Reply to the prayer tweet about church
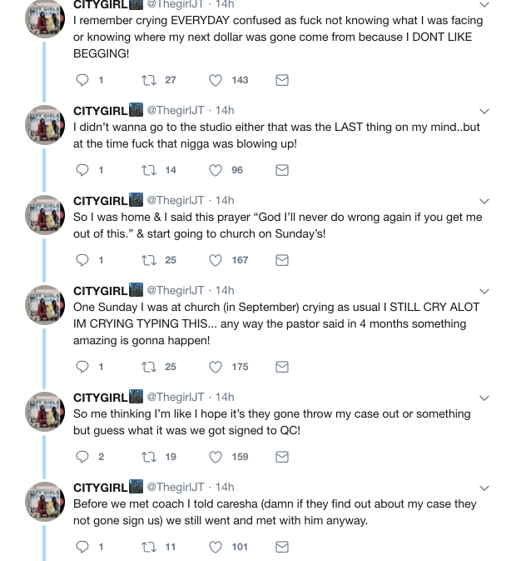Screen dimensions: 511x561 click(82, 260)
